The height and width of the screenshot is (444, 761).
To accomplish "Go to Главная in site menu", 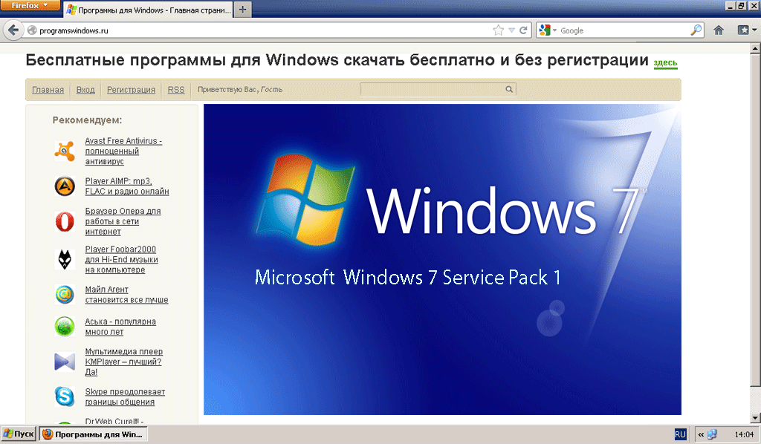I will 48,90.
